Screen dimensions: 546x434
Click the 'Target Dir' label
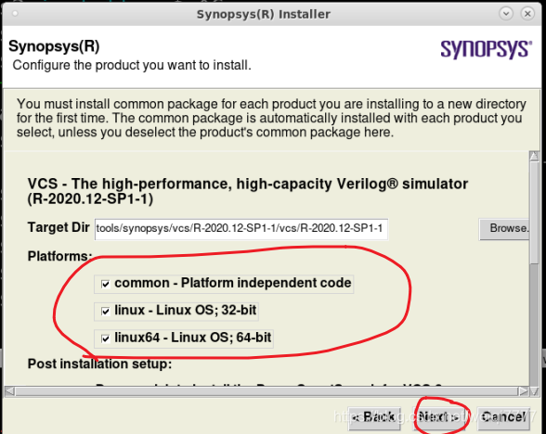58,227
